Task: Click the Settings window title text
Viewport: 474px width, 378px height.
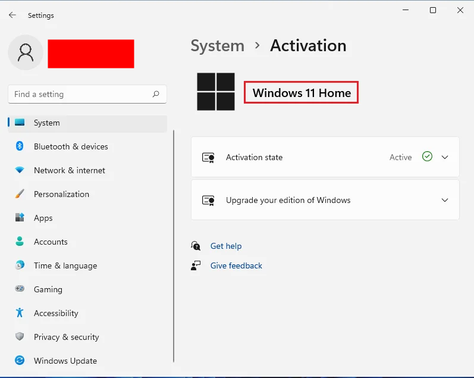Action: click(x=41, y=15)
